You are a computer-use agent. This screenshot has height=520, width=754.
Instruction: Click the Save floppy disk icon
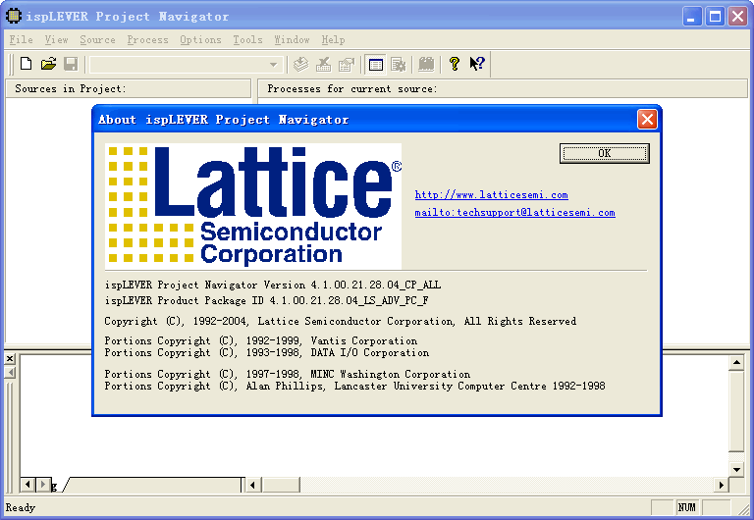click(x=71, y=64)
